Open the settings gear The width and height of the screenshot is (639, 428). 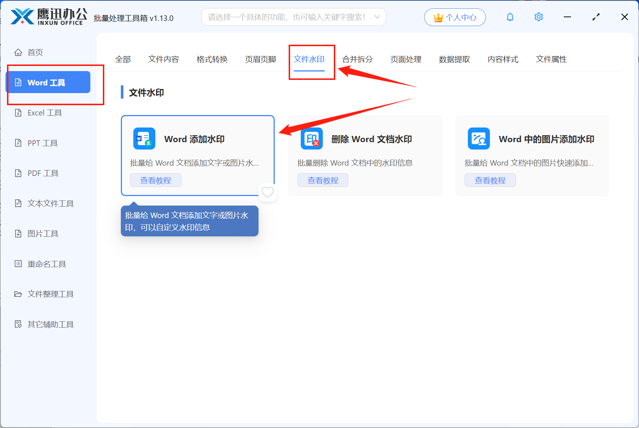click(x=538, y=17)
